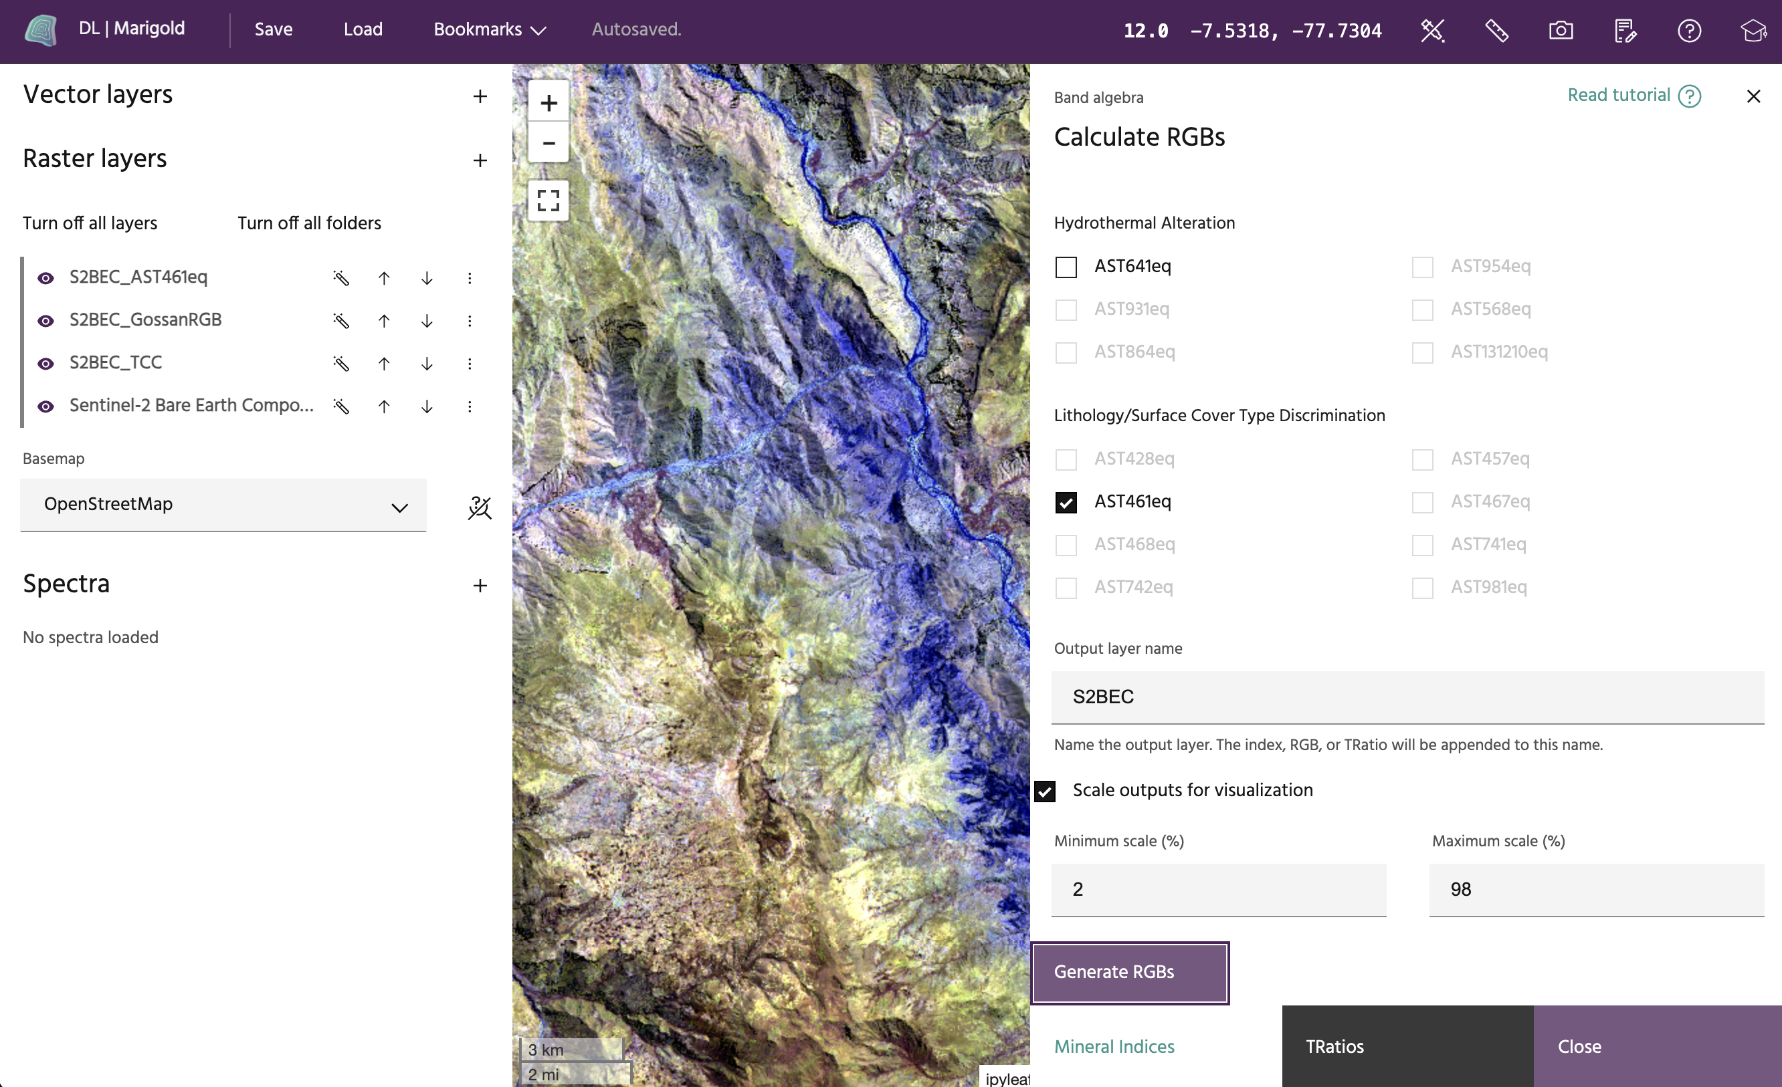Image resolution: width=1782 pixels, height=1087 pixels.
Task: Click the measure ruler icon in header
Action: click(1496, 30)
